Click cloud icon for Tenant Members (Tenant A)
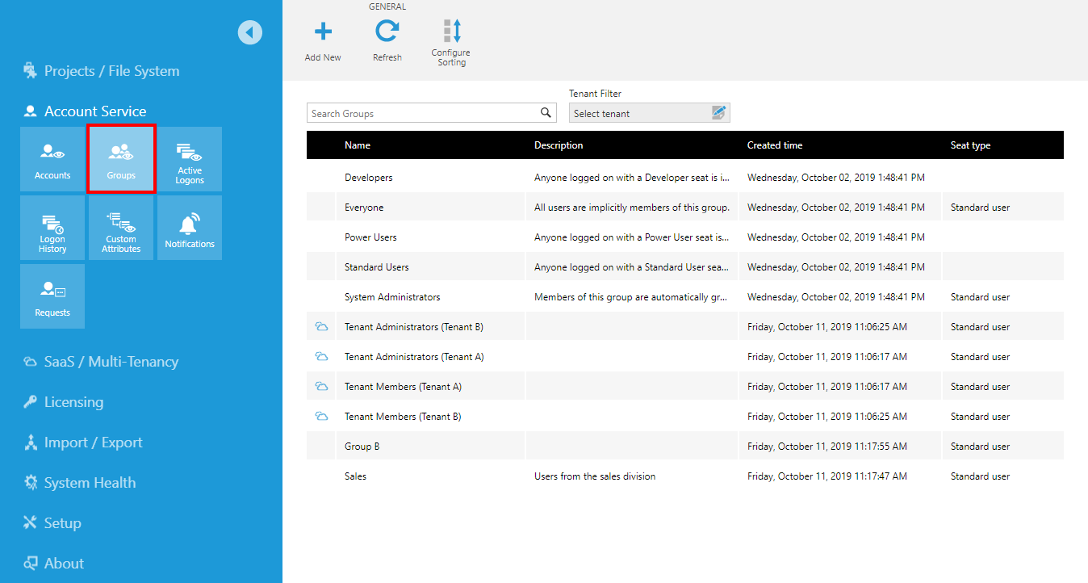This screenshot has height=583, width=1088. click(x=321, y=387)
